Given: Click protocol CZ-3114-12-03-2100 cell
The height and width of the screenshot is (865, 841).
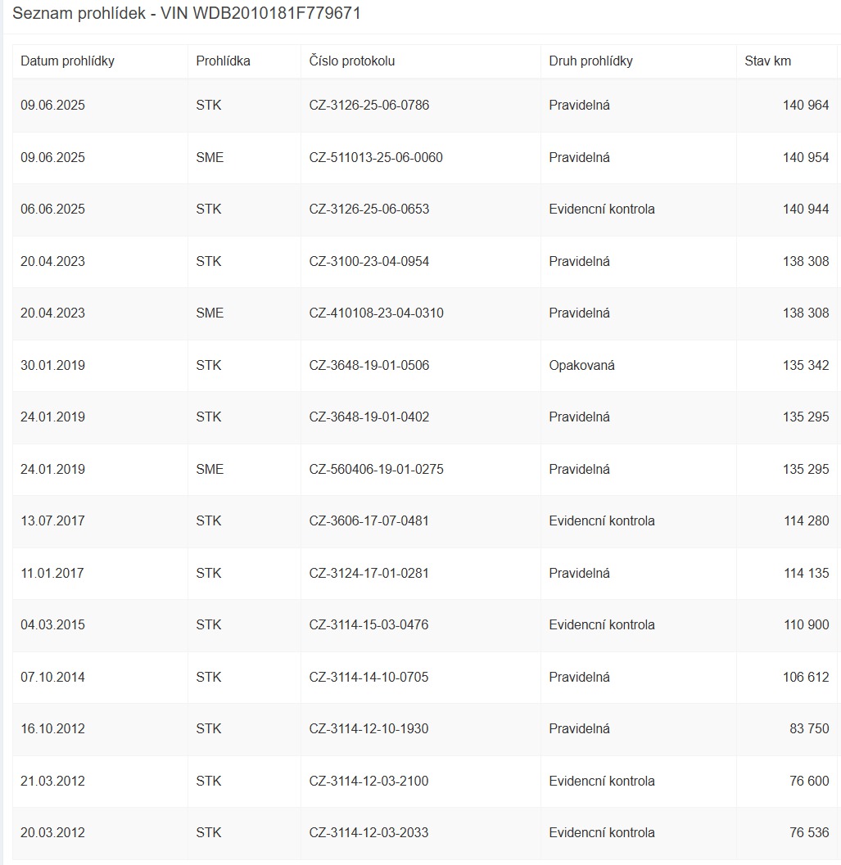Looking at the screenshot, I should point(369,782).
